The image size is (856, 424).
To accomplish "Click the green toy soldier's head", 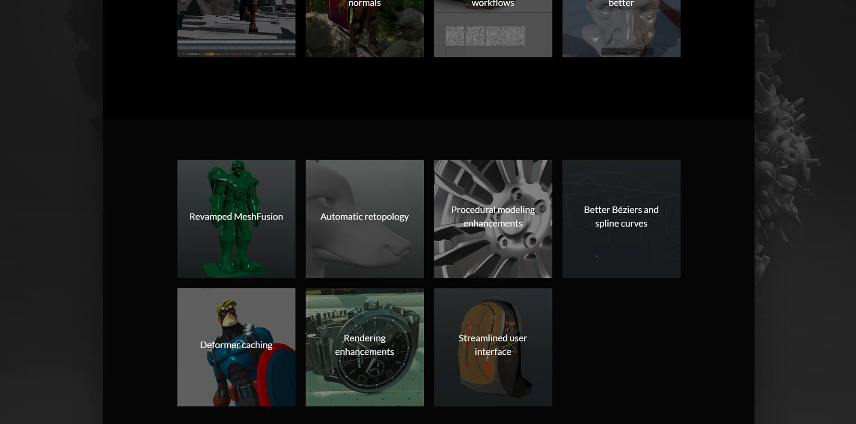I will pyautogui.click(x=238, y=167).
